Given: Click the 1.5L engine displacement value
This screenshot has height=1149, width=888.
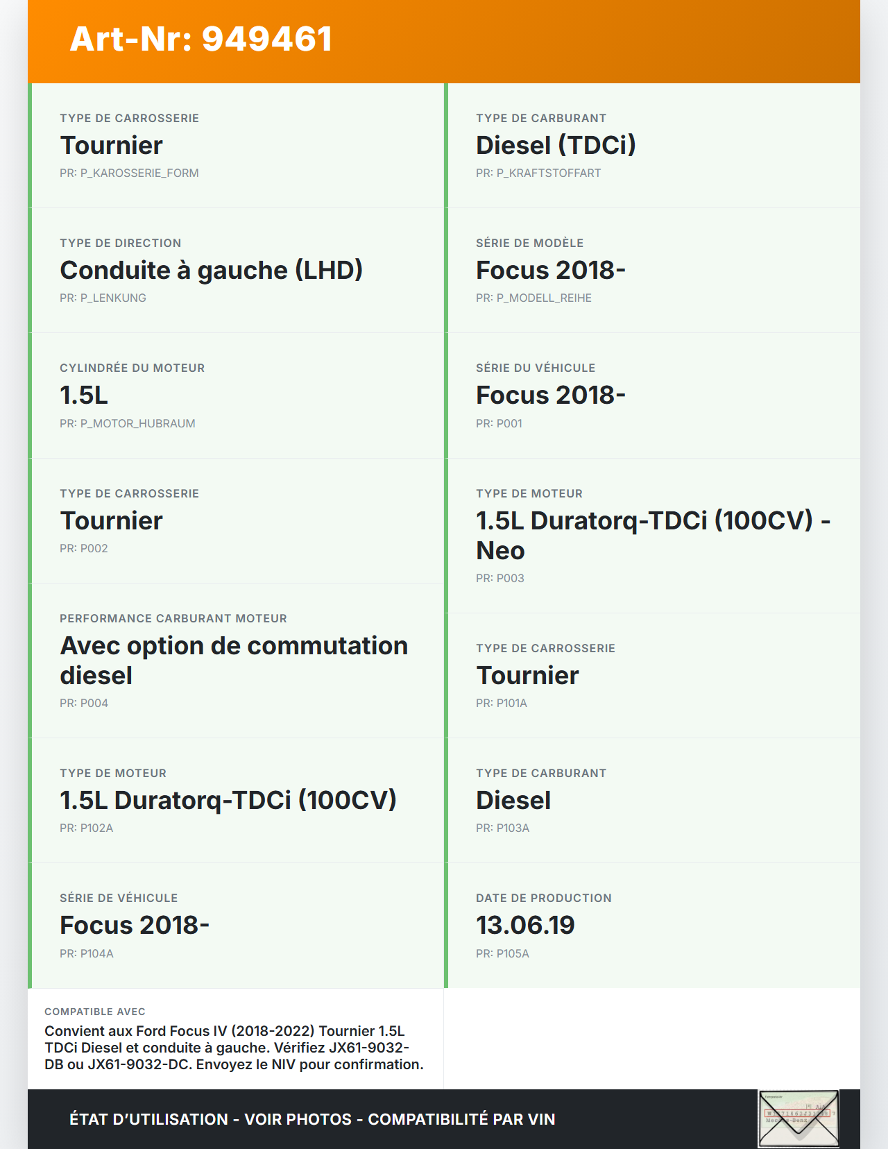Looking at the screenshot, I should pyautogui.click(x=84, y=395).
